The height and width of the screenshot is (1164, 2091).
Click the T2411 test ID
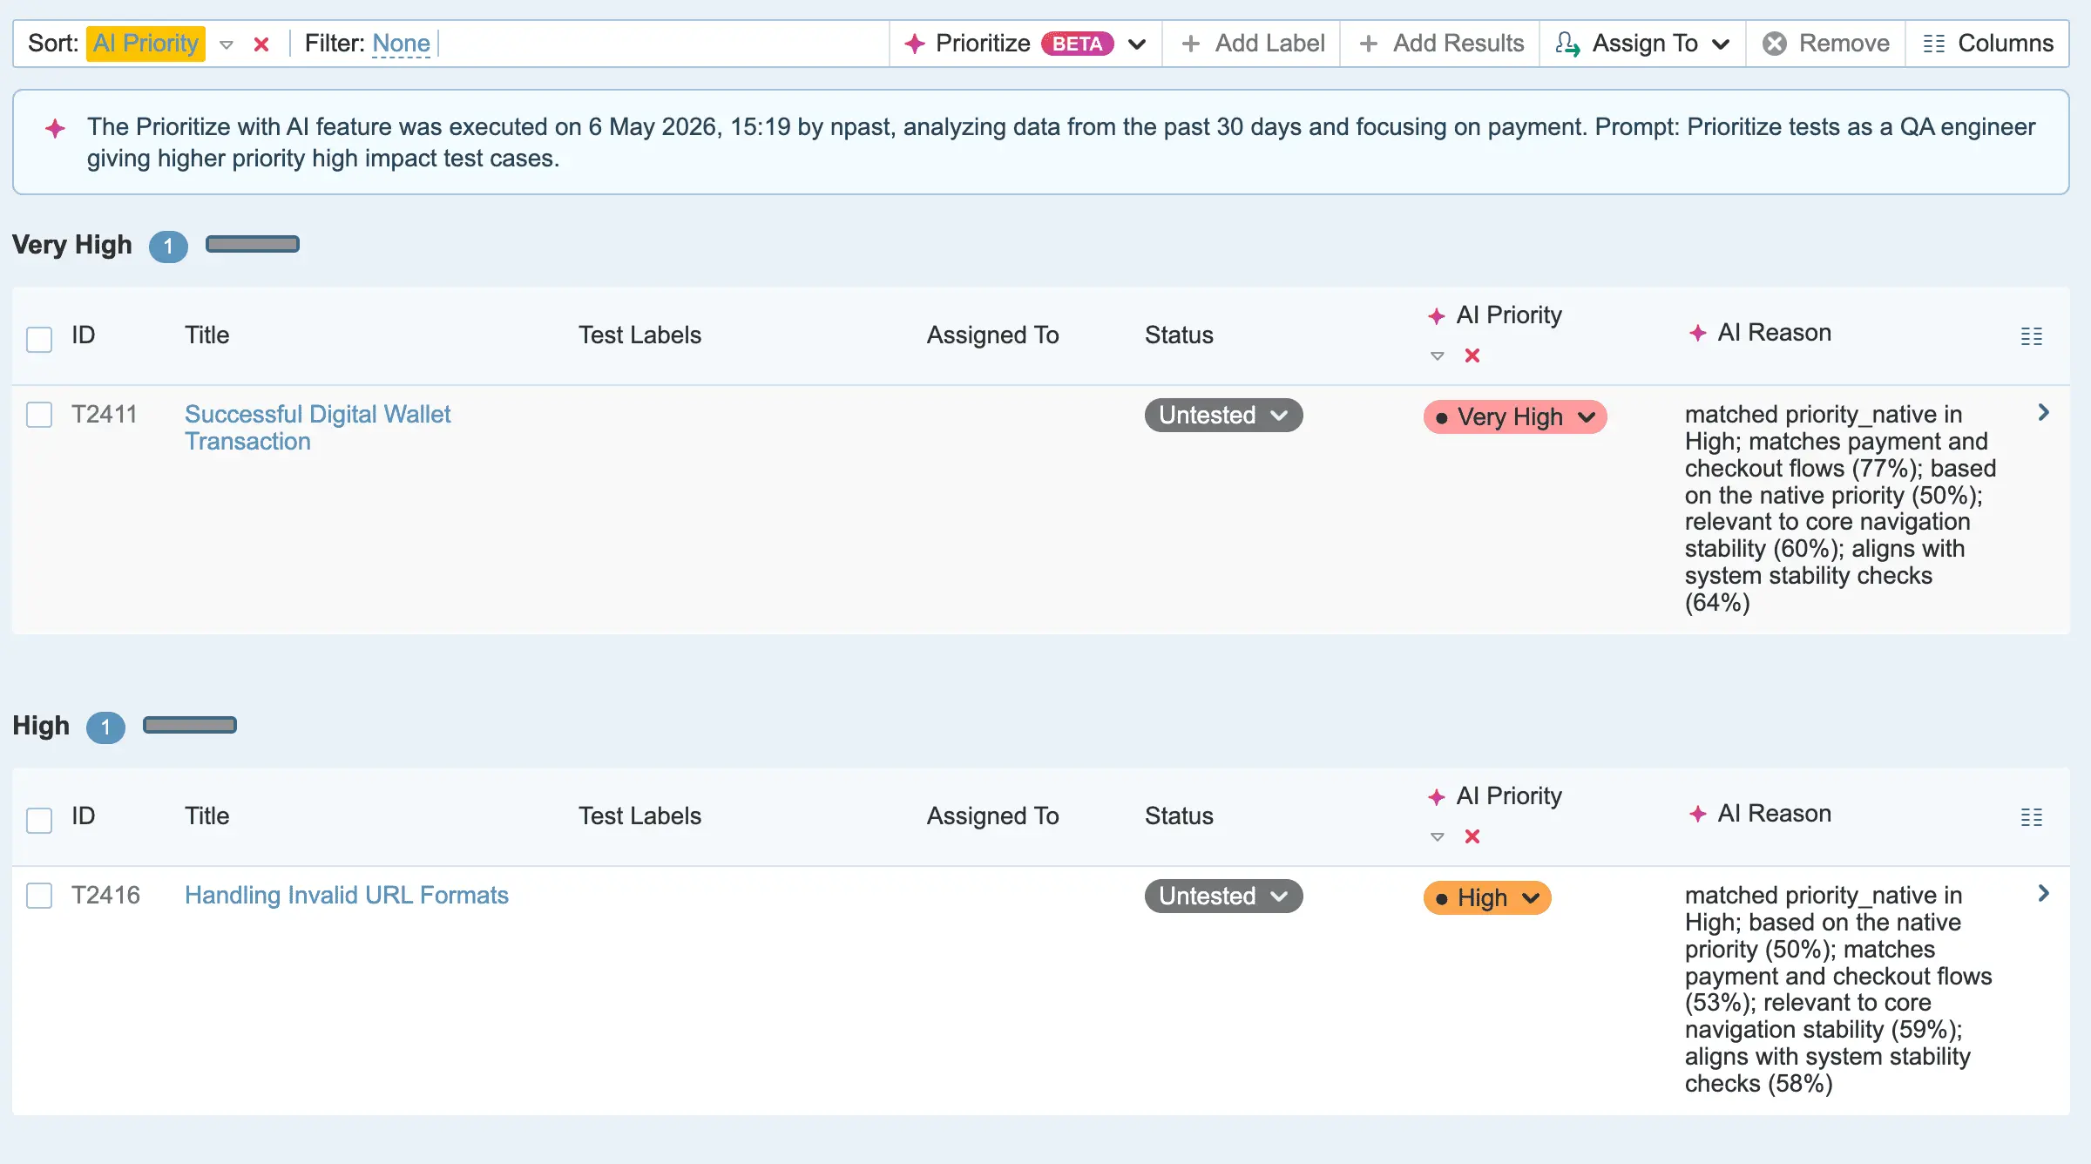pos(105,415)
